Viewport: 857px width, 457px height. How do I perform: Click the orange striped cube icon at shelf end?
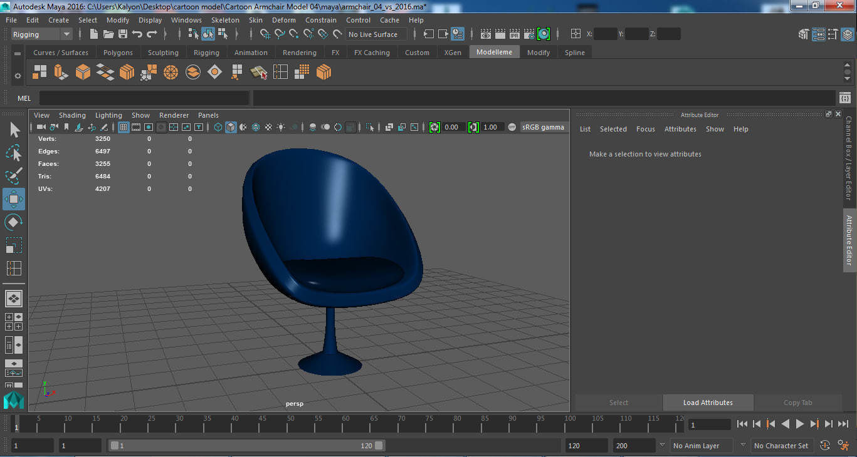tap(323, 73)
